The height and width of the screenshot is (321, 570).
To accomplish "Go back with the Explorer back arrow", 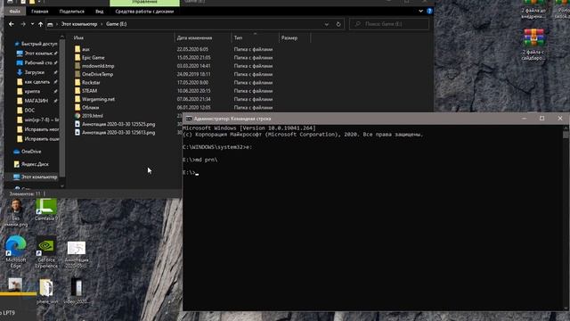I will [x=12, y=24].
